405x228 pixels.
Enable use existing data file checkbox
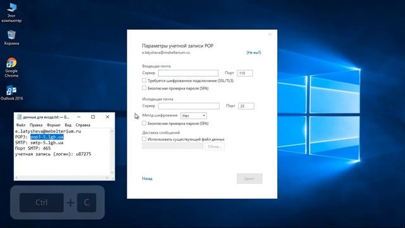(144, 139)
